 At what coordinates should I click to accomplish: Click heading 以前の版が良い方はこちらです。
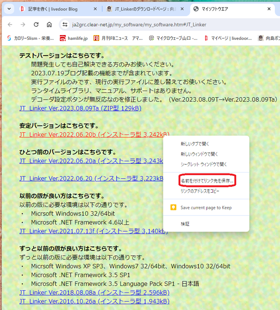(62, 196)
